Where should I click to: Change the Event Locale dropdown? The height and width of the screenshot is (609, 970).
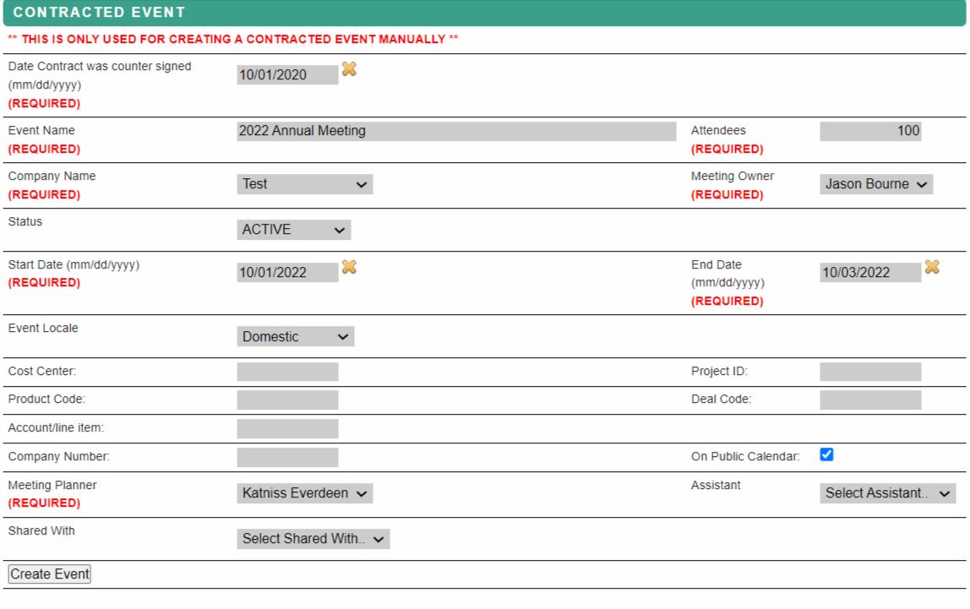[x=295, y=337]
